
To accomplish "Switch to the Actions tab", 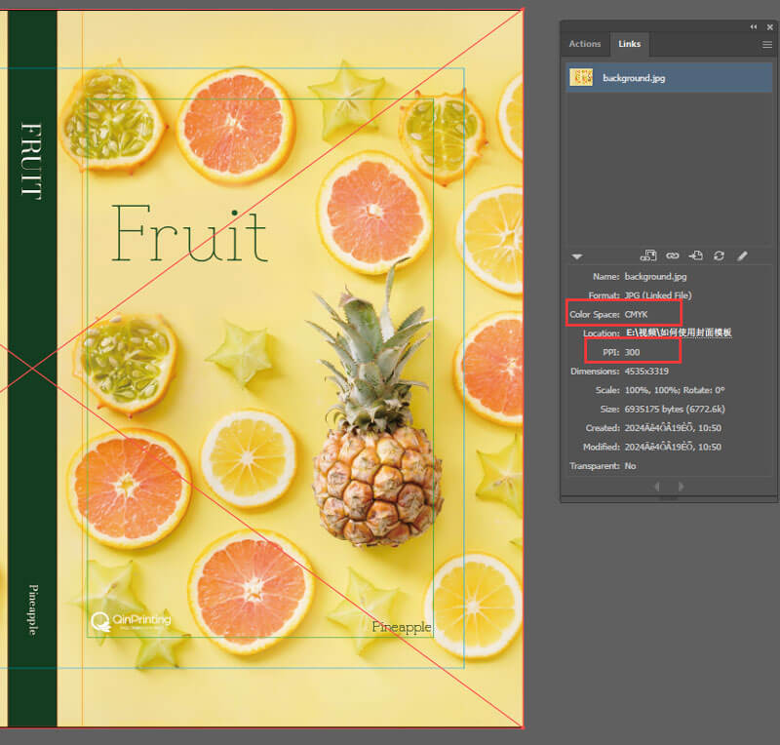I will click(x=584, y=44).
